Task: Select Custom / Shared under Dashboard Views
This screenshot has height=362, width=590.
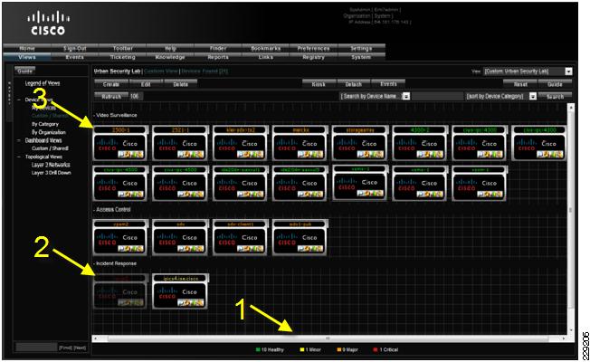Action: click(50, 148)
